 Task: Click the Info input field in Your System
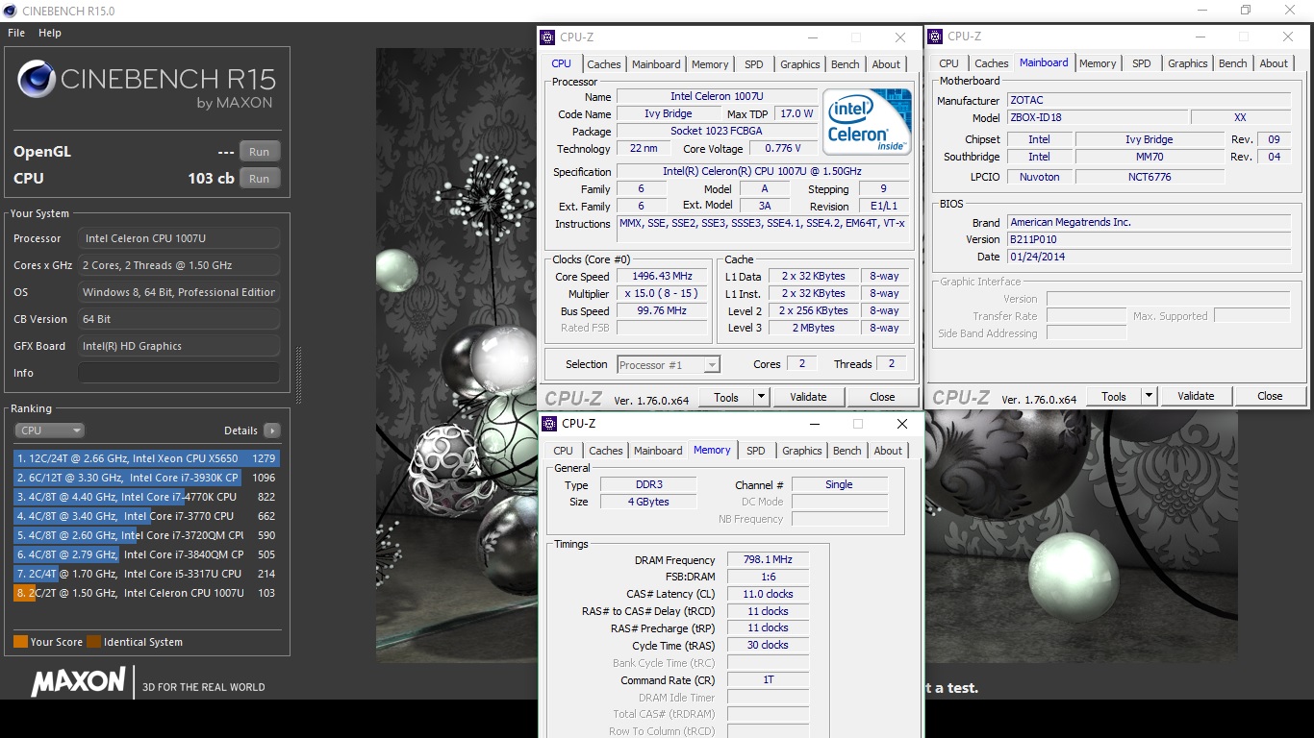click(179, 373)
